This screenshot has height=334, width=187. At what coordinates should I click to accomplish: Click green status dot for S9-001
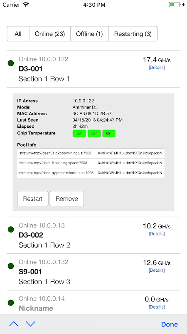click(11, 266)
